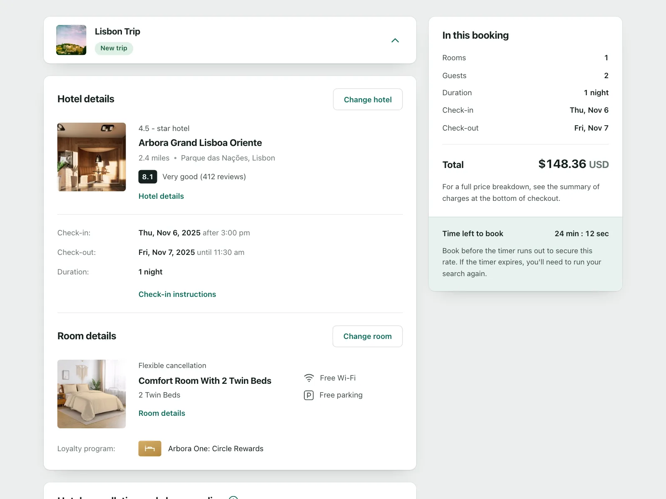Click the In this booking heading
This screenshot has height=499, width=666.
click(475, 35)
